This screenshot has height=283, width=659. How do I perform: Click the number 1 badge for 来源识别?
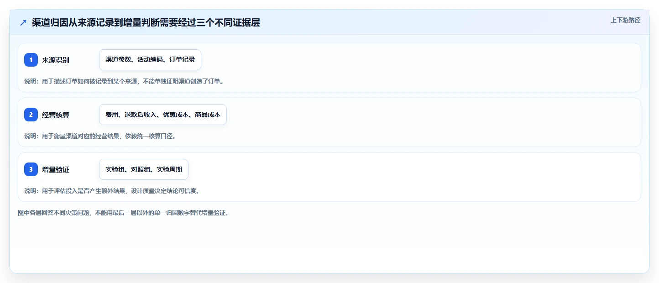click(x=31, y=60)
